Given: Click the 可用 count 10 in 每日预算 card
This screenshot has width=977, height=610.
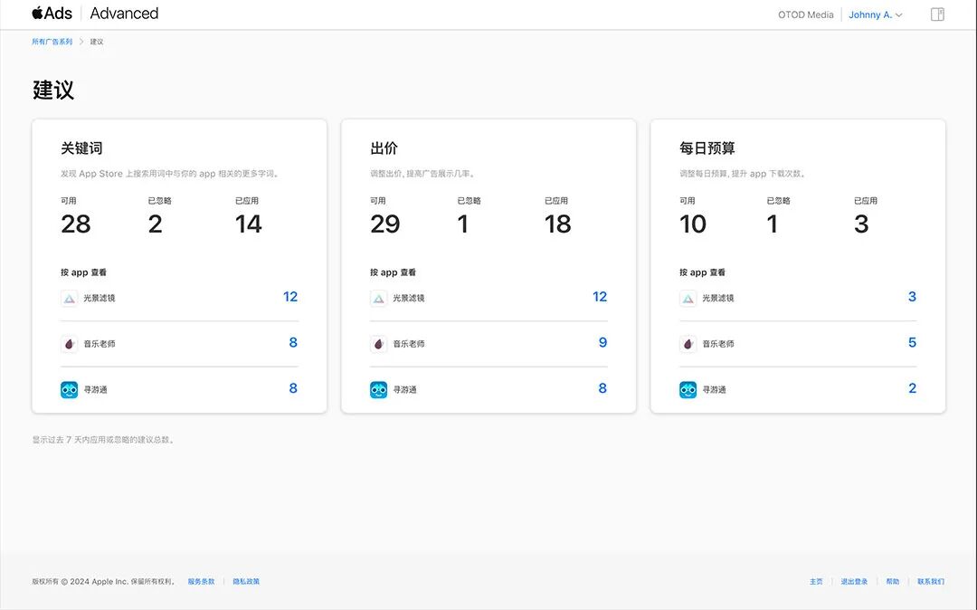Looking at the screenshot, I should pyautogui.click(x=693, y=224).
